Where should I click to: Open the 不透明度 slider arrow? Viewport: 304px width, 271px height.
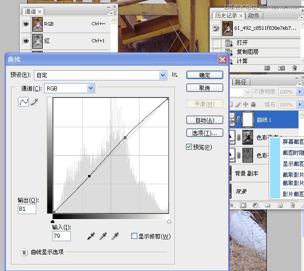(x=299, y=91)
